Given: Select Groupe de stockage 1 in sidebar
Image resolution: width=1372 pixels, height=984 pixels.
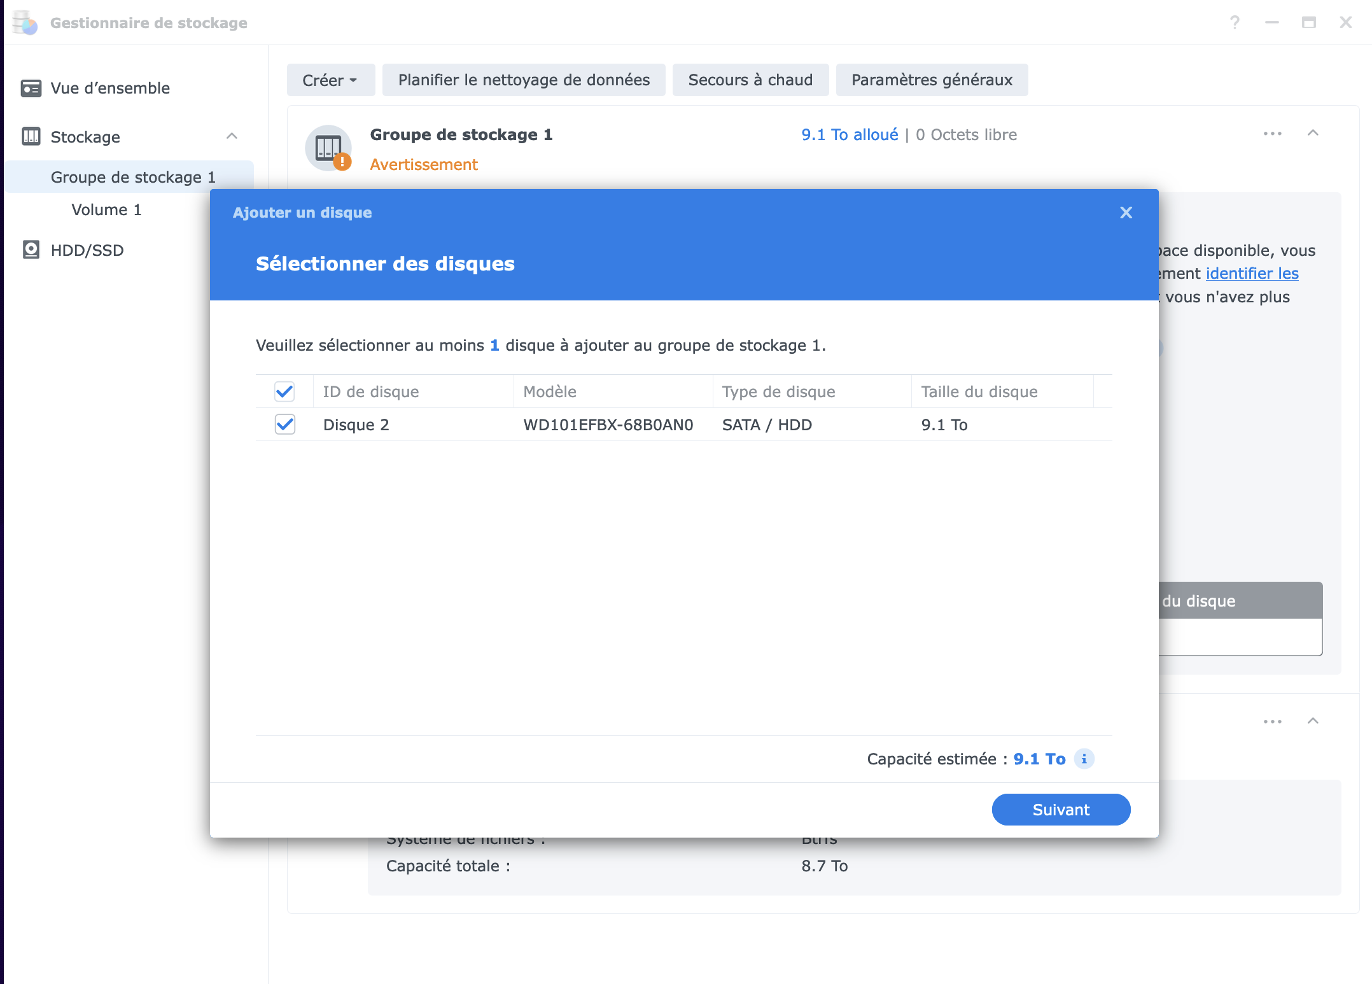Looking at the screenshot, I should [x=133, y=177].
